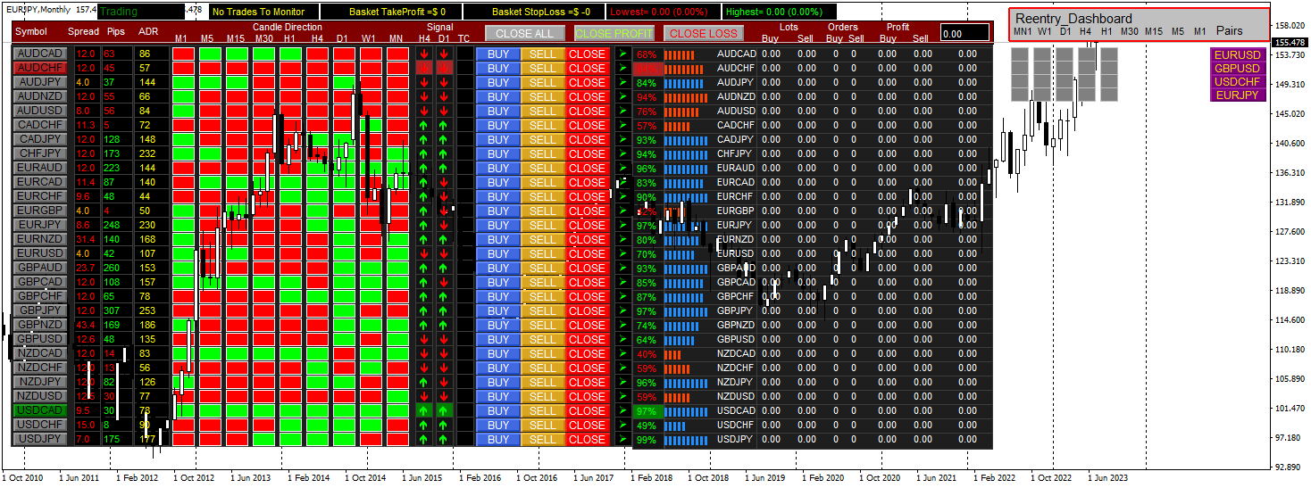Click the D1 signal down arrow for EURGBP
The height and width of the screenshot is (488, 1311).
444,211
